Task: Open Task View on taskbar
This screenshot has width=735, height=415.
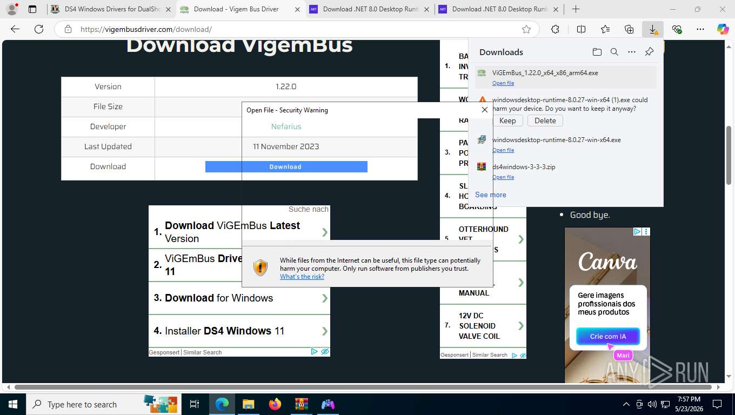Action: [195, 404]
